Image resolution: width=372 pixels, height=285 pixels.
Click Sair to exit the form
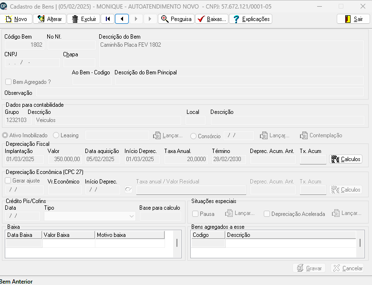353,19
